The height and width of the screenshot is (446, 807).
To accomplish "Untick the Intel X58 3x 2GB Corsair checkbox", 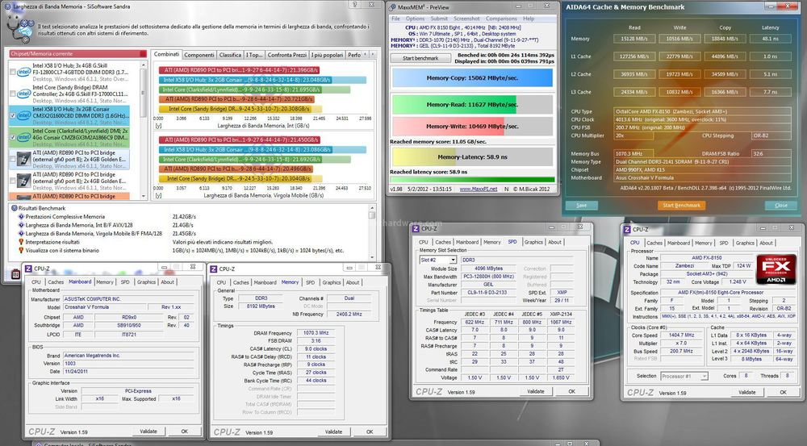I will tap(13, 116).
